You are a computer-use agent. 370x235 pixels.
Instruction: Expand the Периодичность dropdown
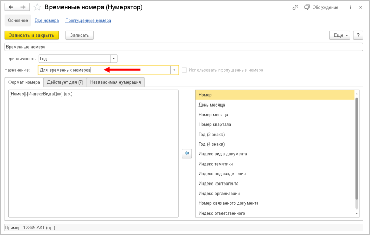coord(114,59)
